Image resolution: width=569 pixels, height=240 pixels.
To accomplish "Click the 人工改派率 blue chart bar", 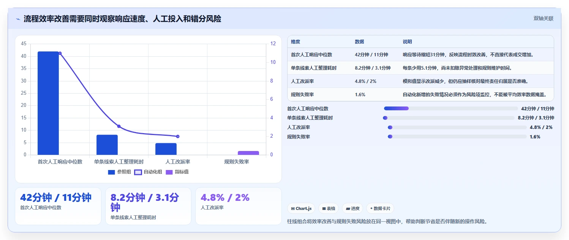I will (166, 149).
